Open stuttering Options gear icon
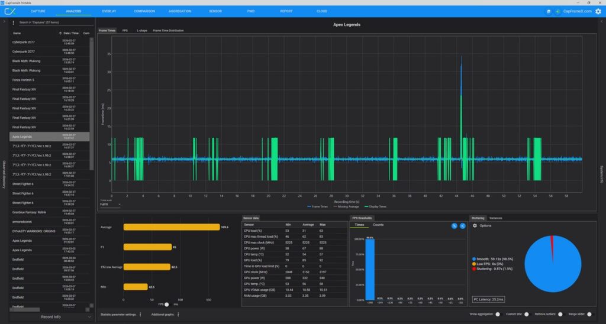This screenshot has height=324, width=606. coord(475,226)
